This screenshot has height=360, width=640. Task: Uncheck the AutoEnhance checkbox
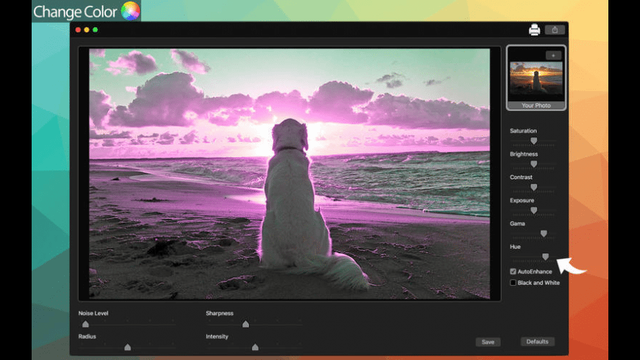click(x=513, y=272)
